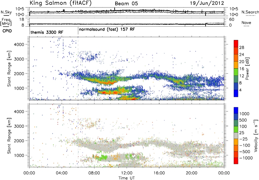
Task: Click the strong red echo near 10:00 UT in power panel
Action: click(x=108, y=83)
